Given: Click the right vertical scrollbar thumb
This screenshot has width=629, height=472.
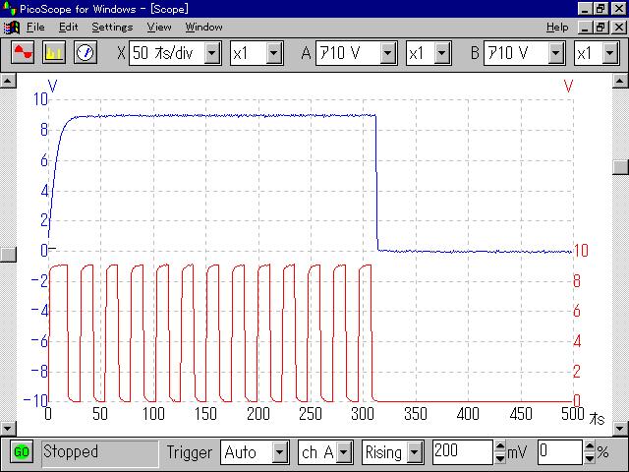Looking at the screenshot, I should pos(620,167).
